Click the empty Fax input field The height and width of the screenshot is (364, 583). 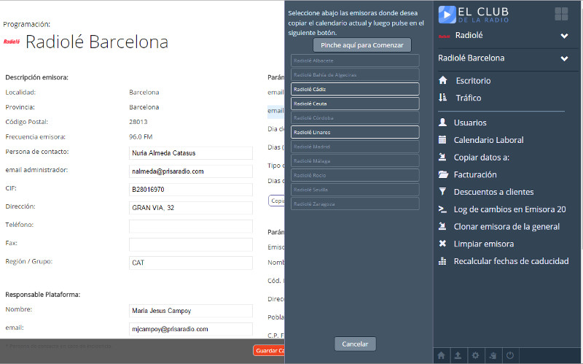[x=191, y=244]
